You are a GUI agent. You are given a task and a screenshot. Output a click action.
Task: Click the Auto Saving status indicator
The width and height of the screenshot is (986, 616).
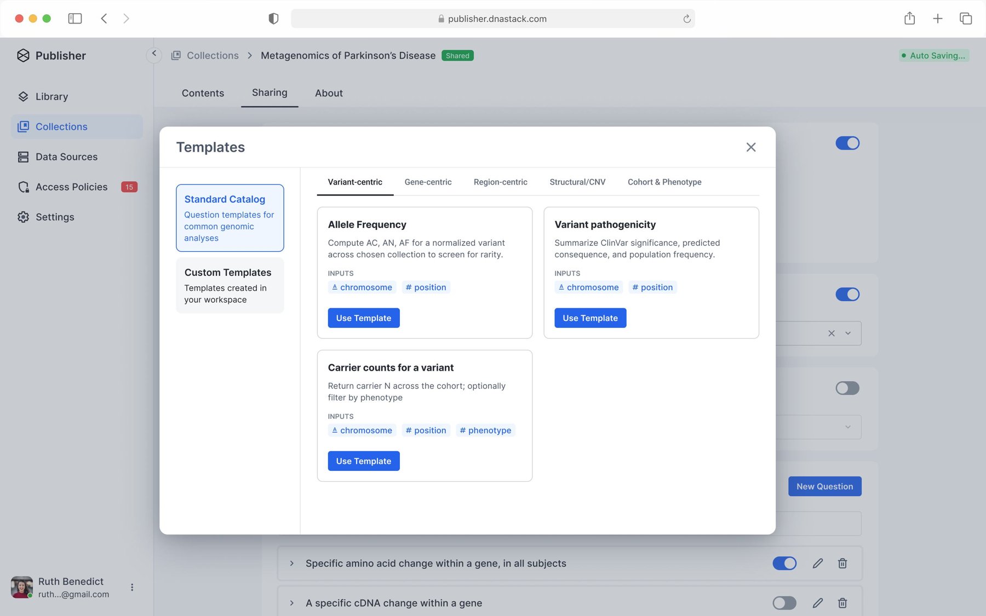[934, 55]
